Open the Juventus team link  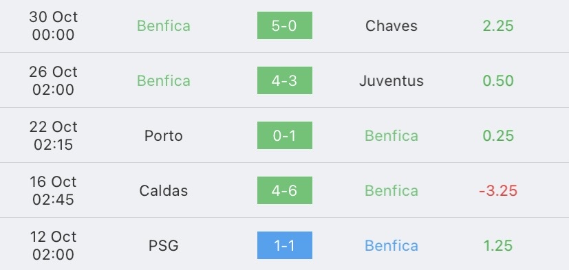(x=391, y=80)
